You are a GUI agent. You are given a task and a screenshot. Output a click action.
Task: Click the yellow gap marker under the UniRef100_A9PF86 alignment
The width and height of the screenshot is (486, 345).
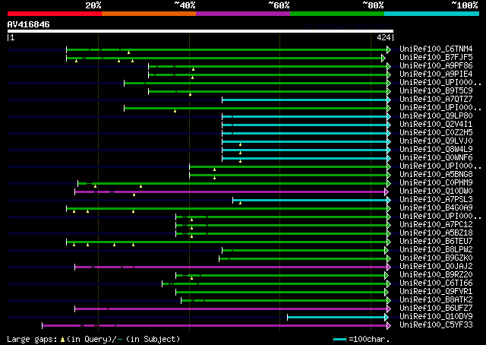[193, 69]
